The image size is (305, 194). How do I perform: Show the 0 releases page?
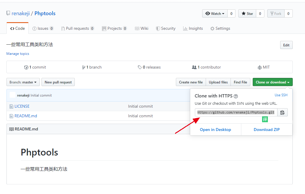tap(149, 67)
